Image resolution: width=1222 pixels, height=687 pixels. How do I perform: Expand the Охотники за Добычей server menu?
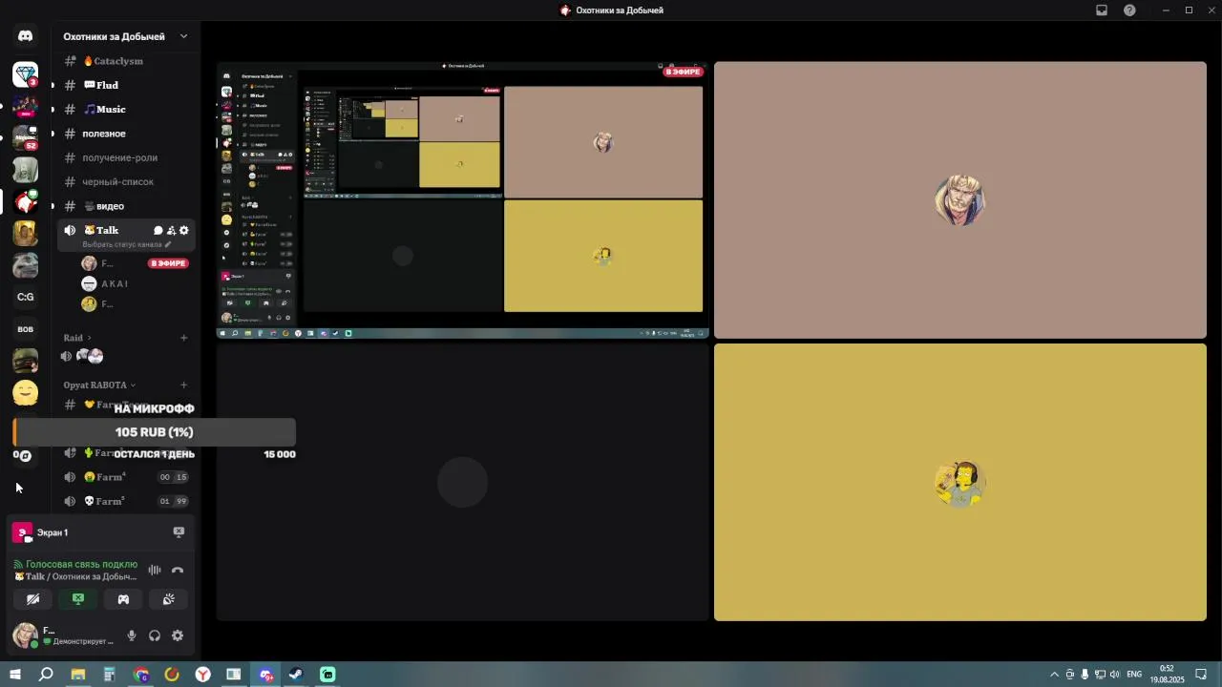pos(126,36)
